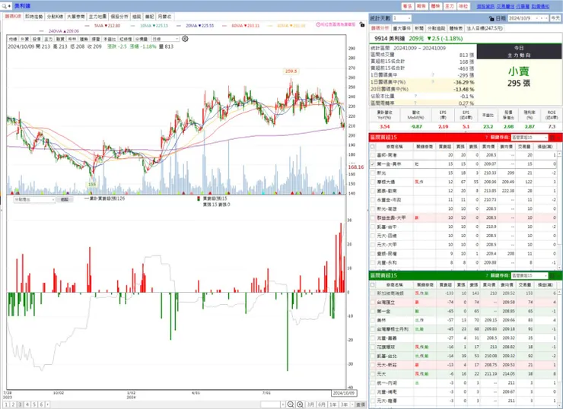The width and height of the screenshot is (563, 409).
Task: Toggle select-all checkbox in buy list header
Action: pyautogui.click(x=372, y=147)
